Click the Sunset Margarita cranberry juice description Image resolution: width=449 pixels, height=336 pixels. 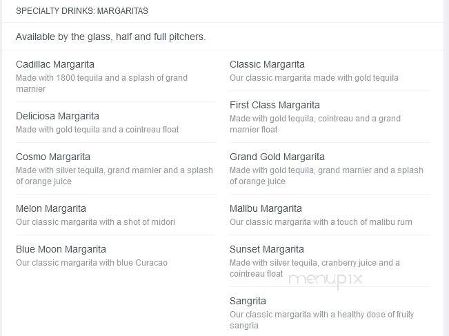click(315, 268)
